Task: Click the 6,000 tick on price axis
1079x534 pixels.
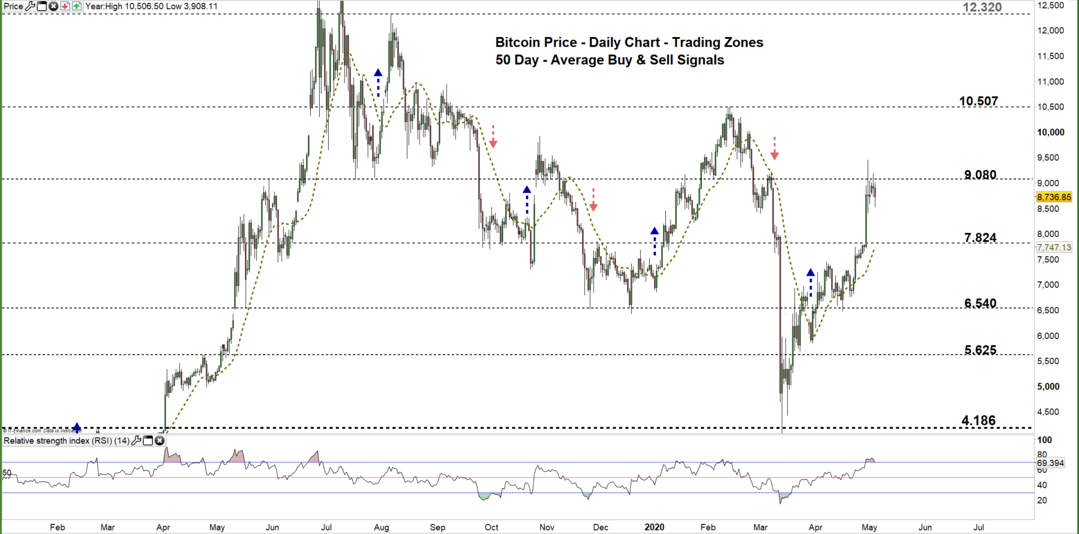Action: click(1049, 336)
